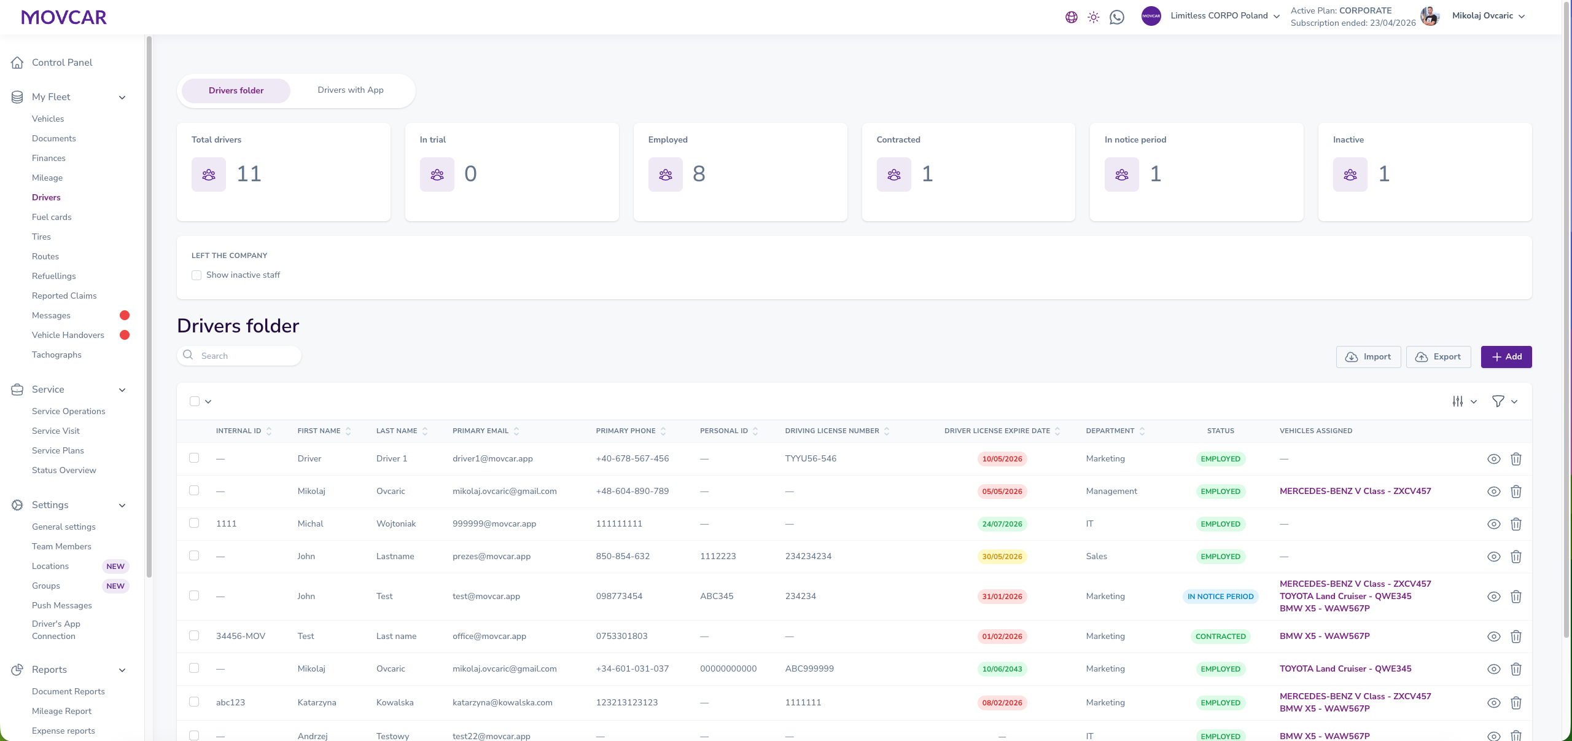Tick the select-all table checkbox
Viewport: 1572px width, 741px height.
pyautogui.click(x=195, y=401)
